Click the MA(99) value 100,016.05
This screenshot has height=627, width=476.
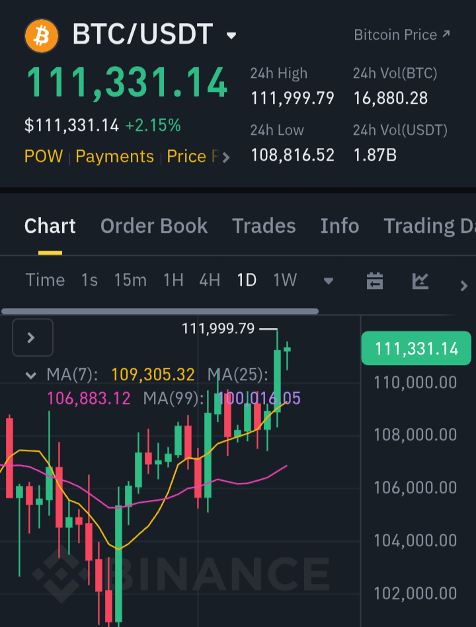(258, 398)
